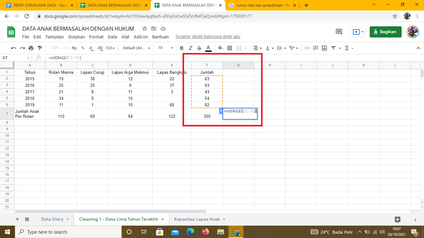Toggle Strikethrough formatting
424x238 pixels.
(x=199, y=48)
